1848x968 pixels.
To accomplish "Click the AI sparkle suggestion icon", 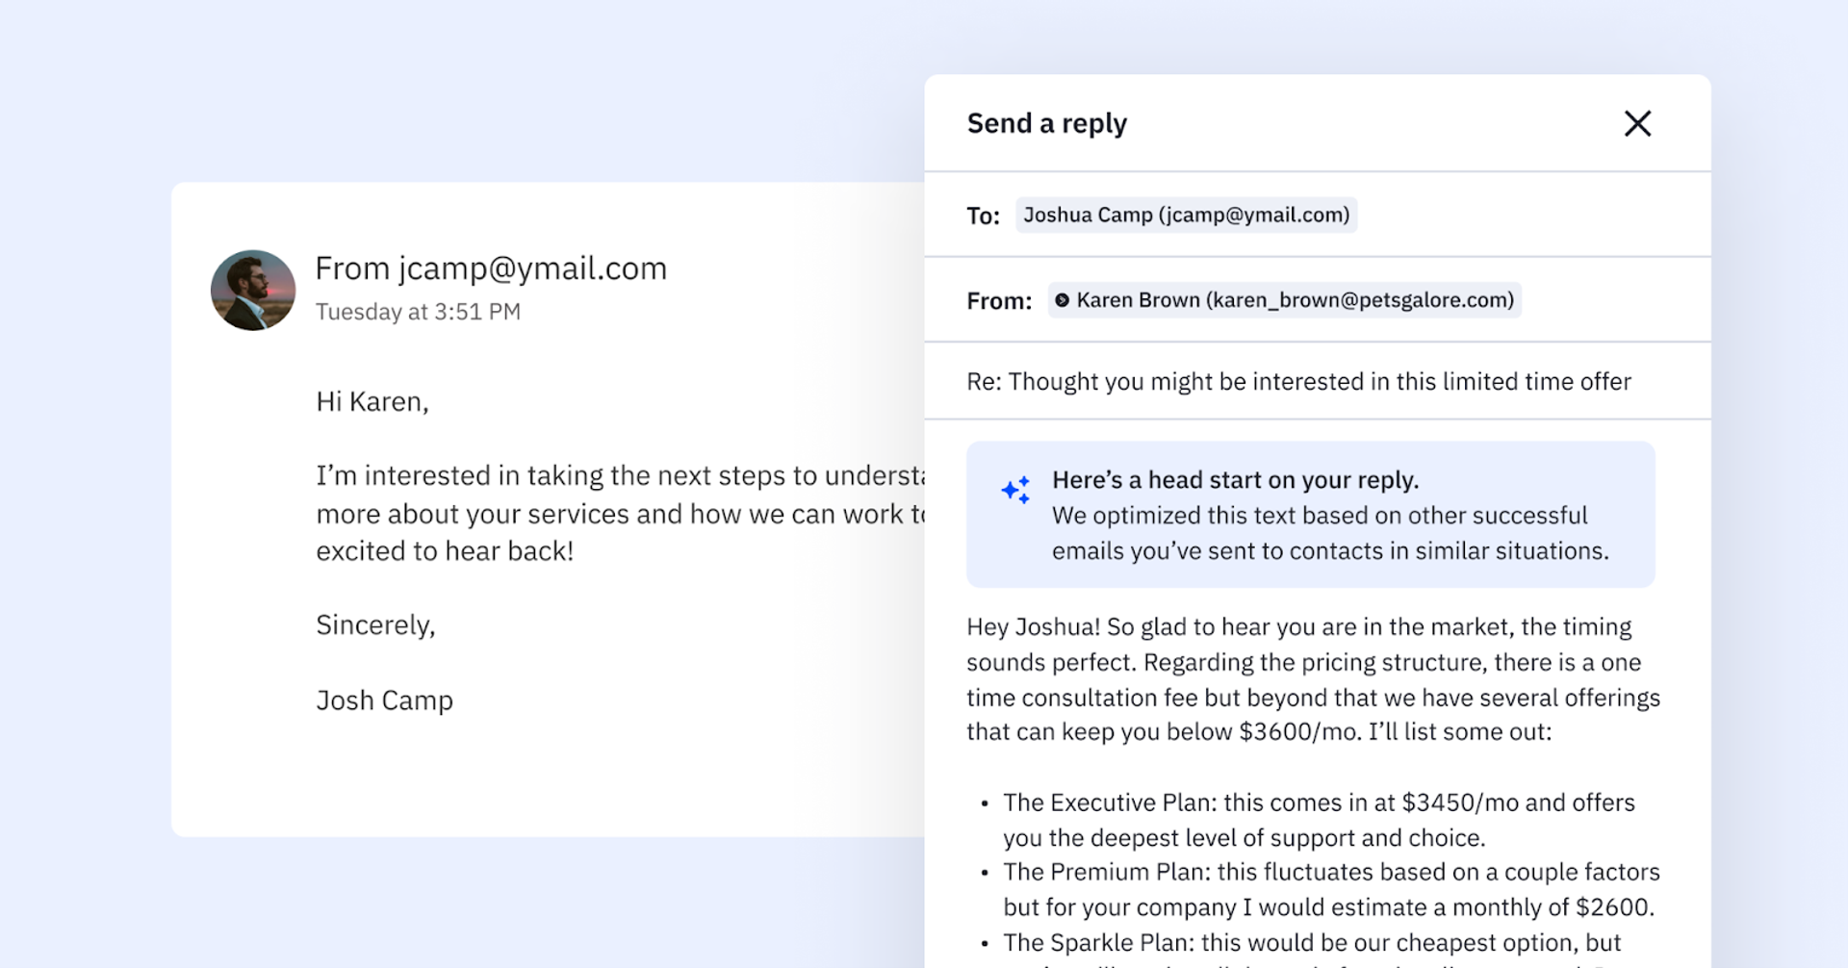I will tap(1015, 490).
